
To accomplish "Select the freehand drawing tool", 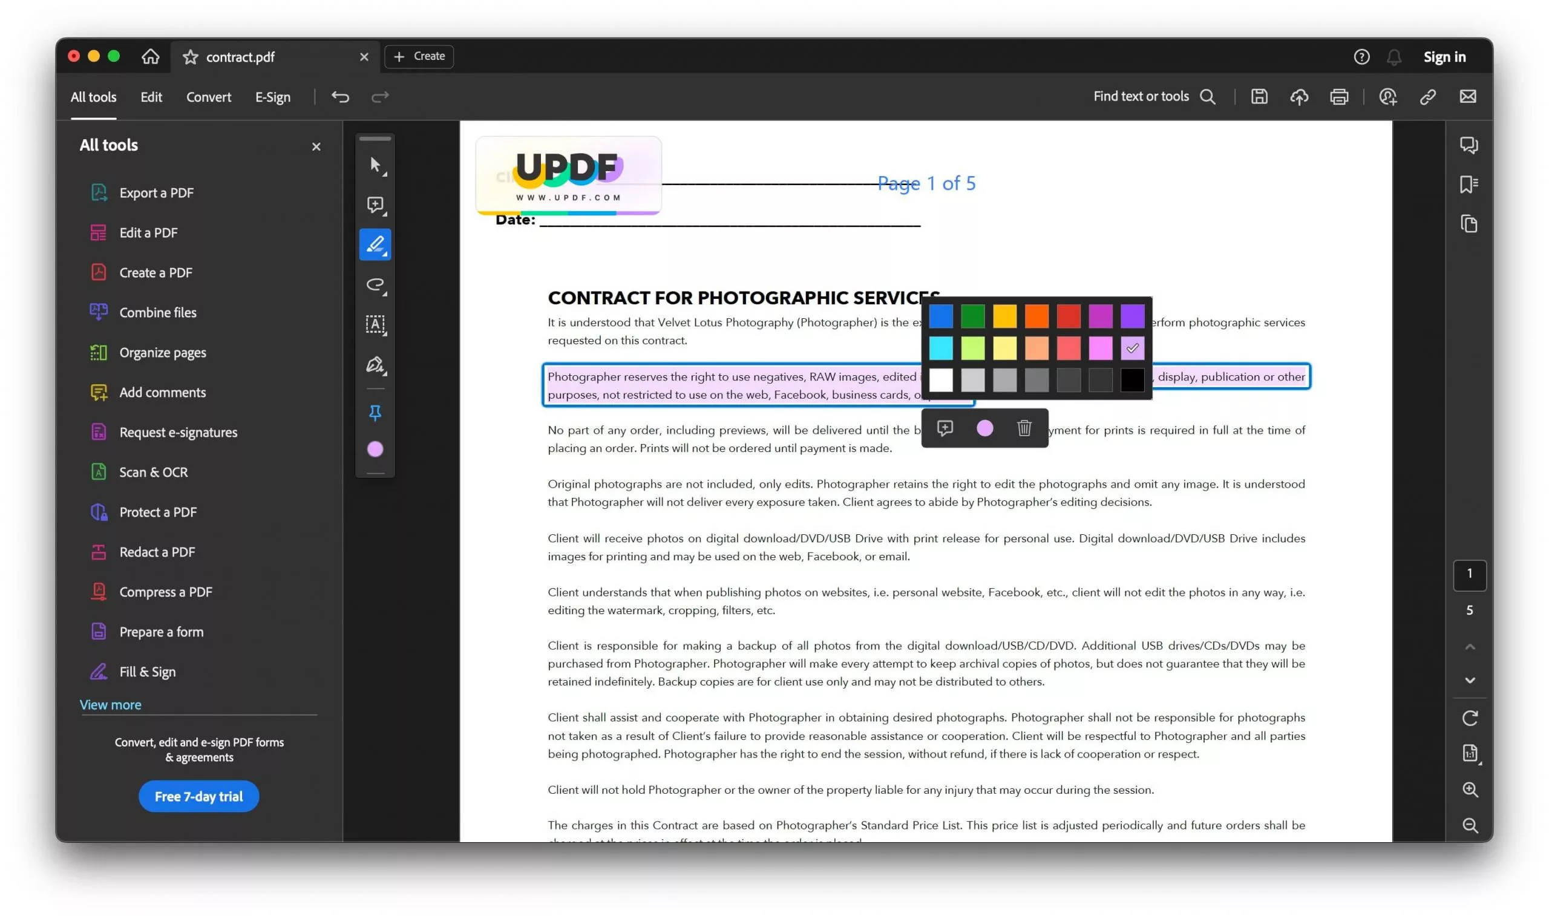I will click(375, 285).
